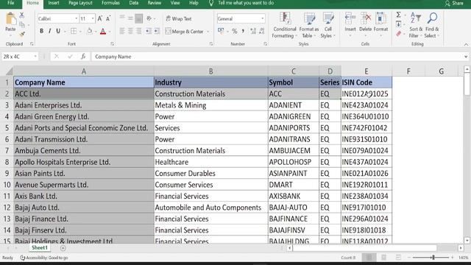The height and width of the screenshot is (265, 471).
Task: Click Increase Decimal icon
Action: coord(253,31)
